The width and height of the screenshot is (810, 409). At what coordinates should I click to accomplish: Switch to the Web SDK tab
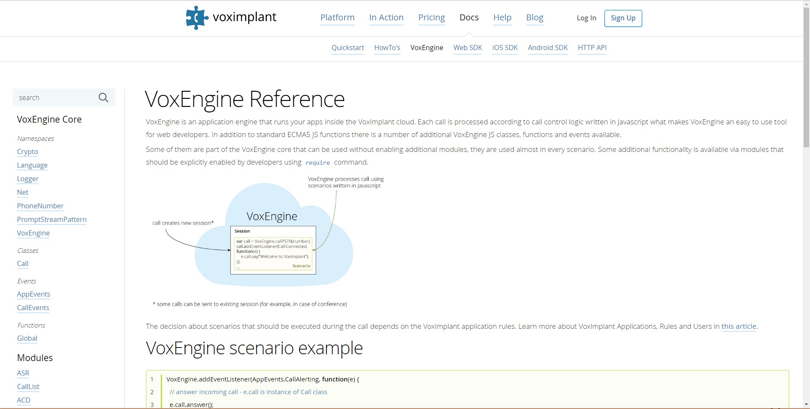pyautogui.click(x=468, y=48)
